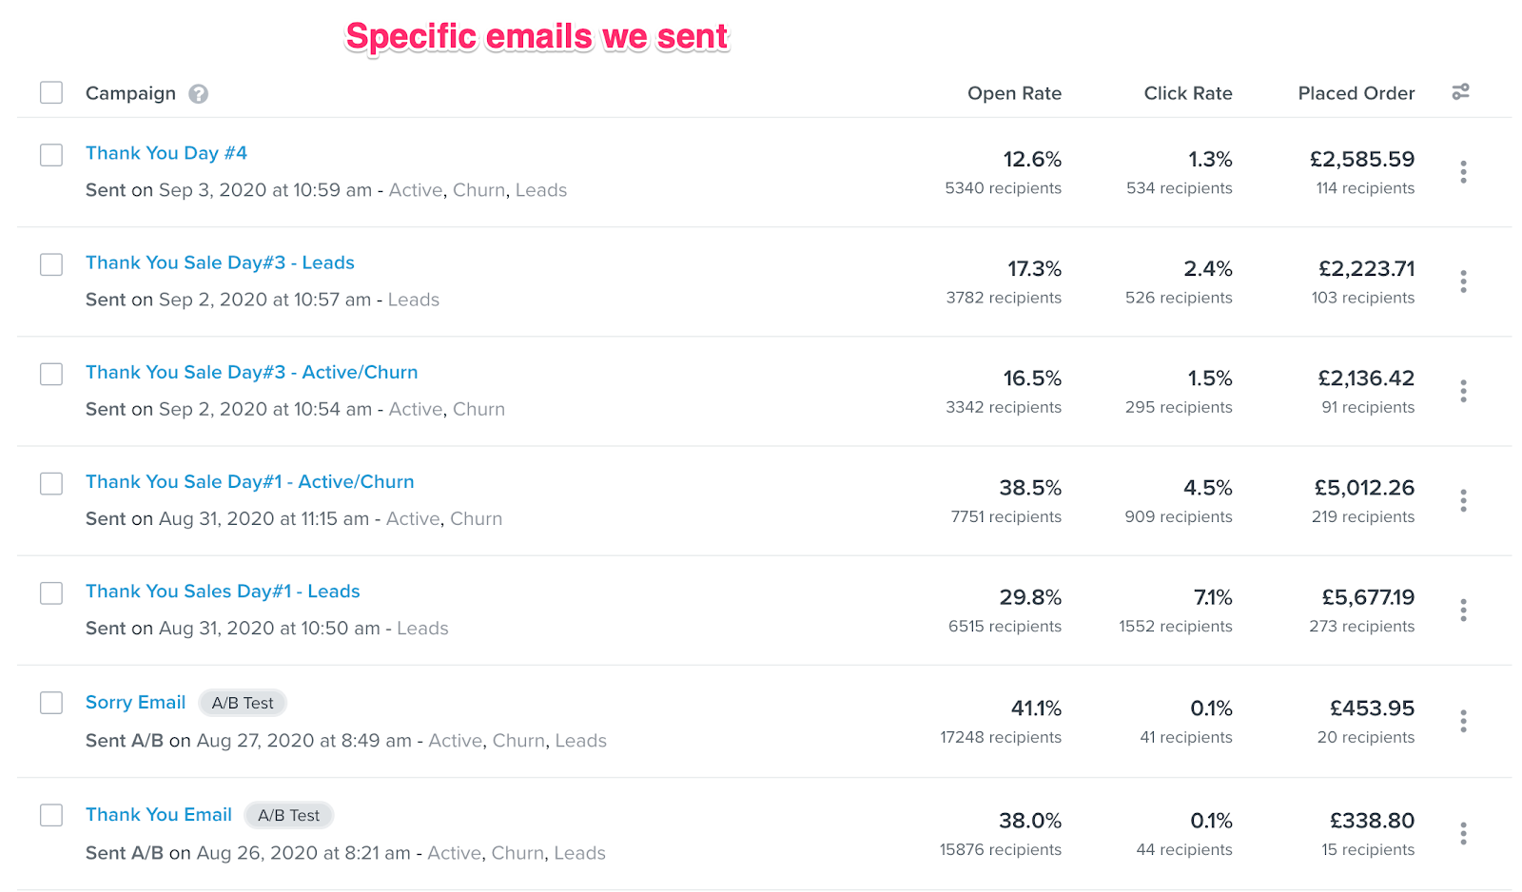The image size is (1522, 892).
Task: Click the Open Rate column header
Action: click(x=1014, y=93)
